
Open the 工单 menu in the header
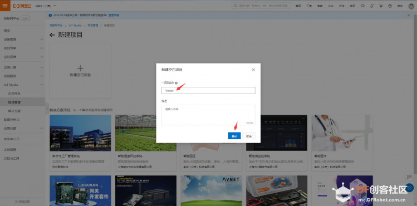[309, 6]
